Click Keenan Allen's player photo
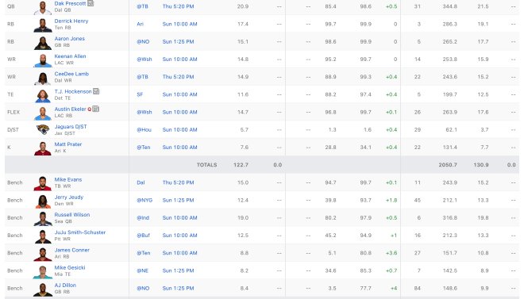Viewport: 524px width, 299px height. pos(43,60)
